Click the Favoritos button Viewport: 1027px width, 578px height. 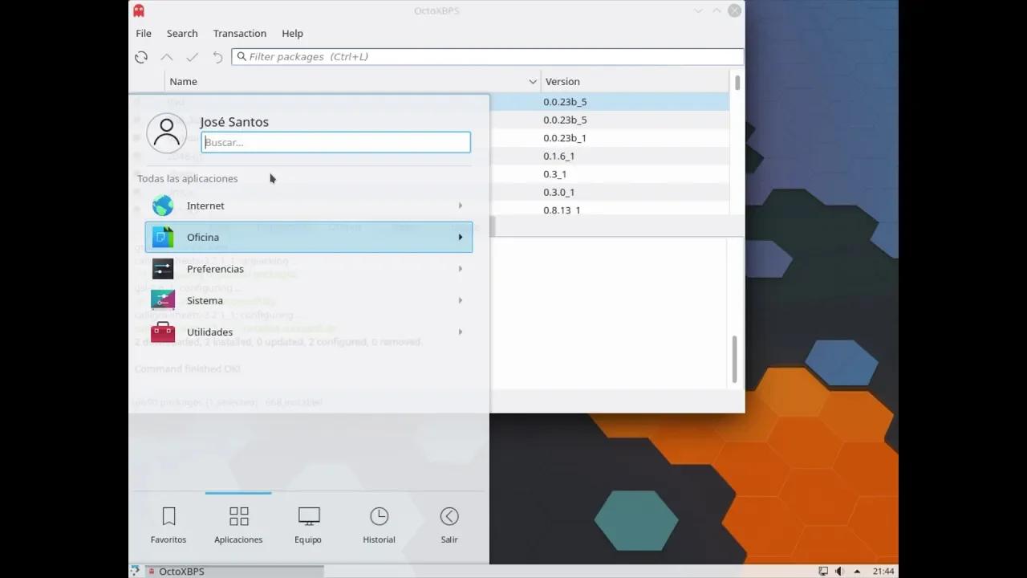pos(168,523)
